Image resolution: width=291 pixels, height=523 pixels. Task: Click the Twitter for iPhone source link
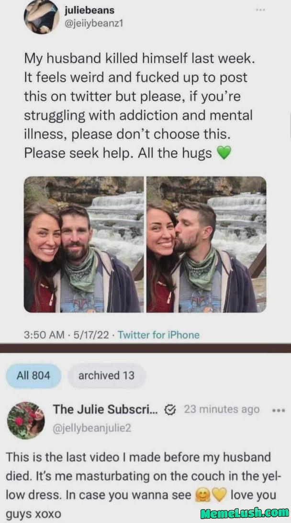pyautogui.click(x=159, y=335)
